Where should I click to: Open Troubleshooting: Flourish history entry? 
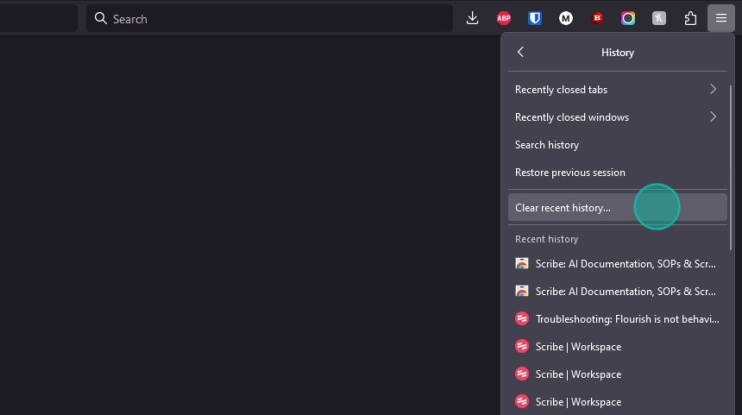point(618,319)
